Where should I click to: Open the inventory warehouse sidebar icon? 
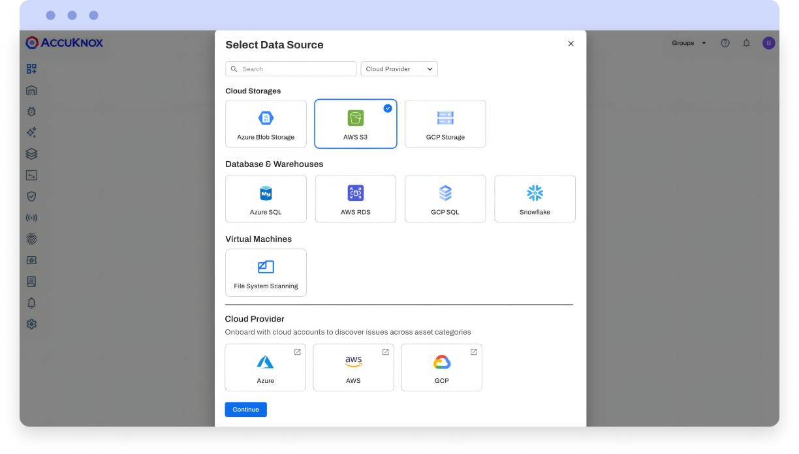31,90
